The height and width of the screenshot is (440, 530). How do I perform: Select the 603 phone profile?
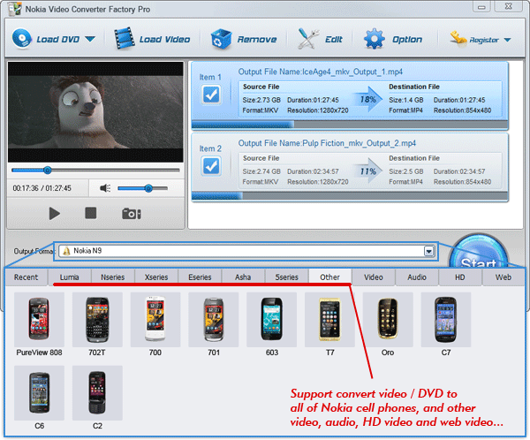[x=272, y=320]
